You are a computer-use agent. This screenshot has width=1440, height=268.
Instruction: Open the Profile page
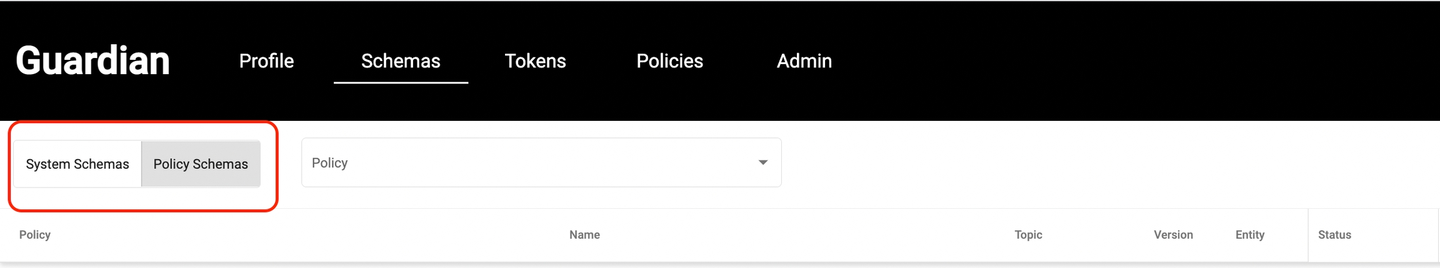[x=266, y=61]
